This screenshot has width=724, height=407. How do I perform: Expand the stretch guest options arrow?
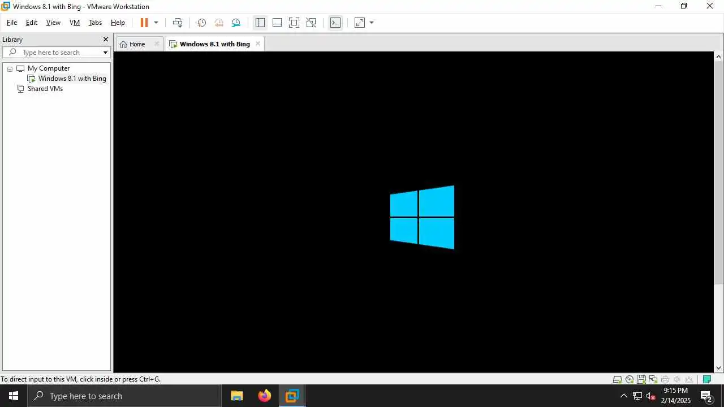[372, 23]
